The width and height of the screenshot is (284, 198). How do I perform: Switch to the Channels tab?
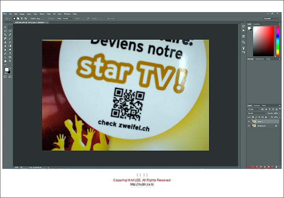[x=257, y=105]
